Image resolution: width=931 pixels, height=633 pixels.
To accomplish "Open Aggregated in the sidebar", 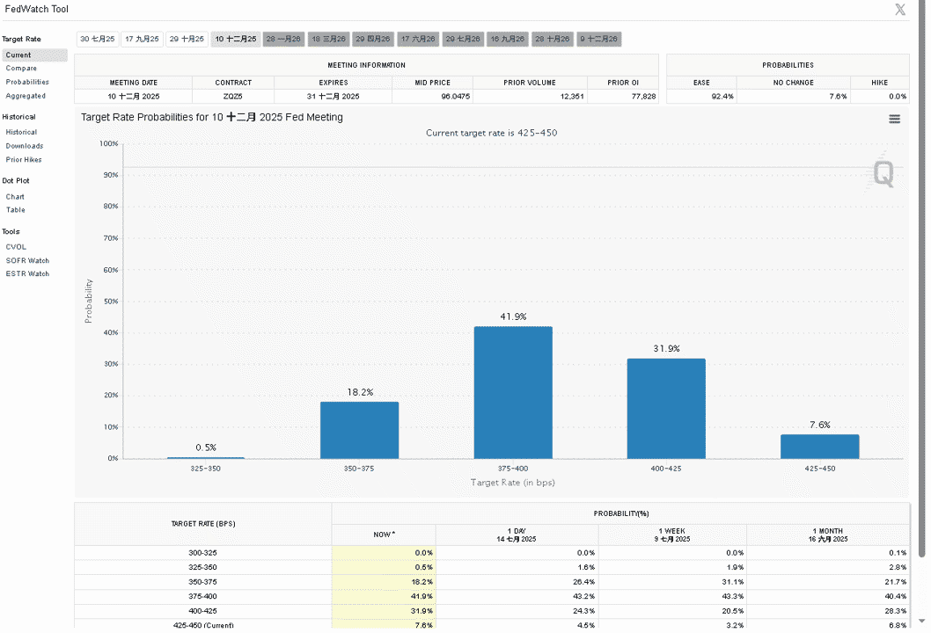I will click(x=26, y=96).
